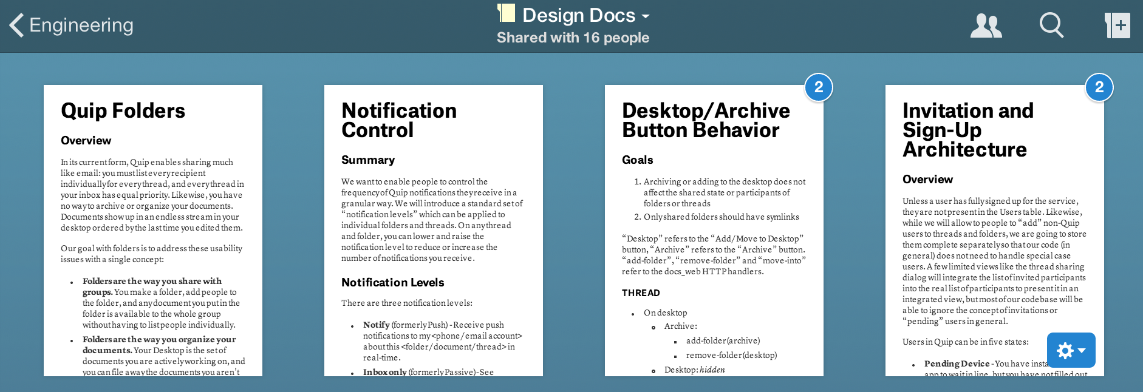Open the Quip Folders document thumbnail
Image resolution: width=1143 pixels, height=392 pixels.
(x=153, y=231)
